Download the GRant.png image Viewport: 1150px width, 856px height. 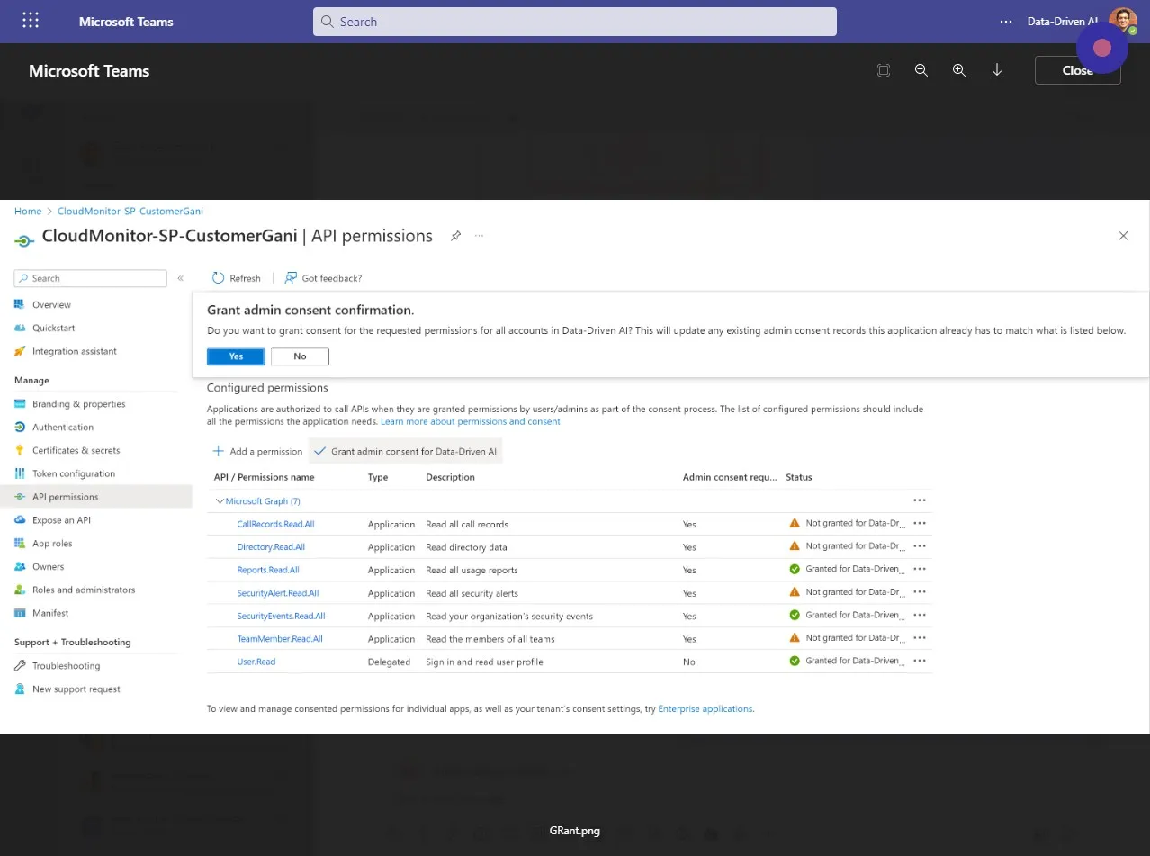click(x=997, y=70)
